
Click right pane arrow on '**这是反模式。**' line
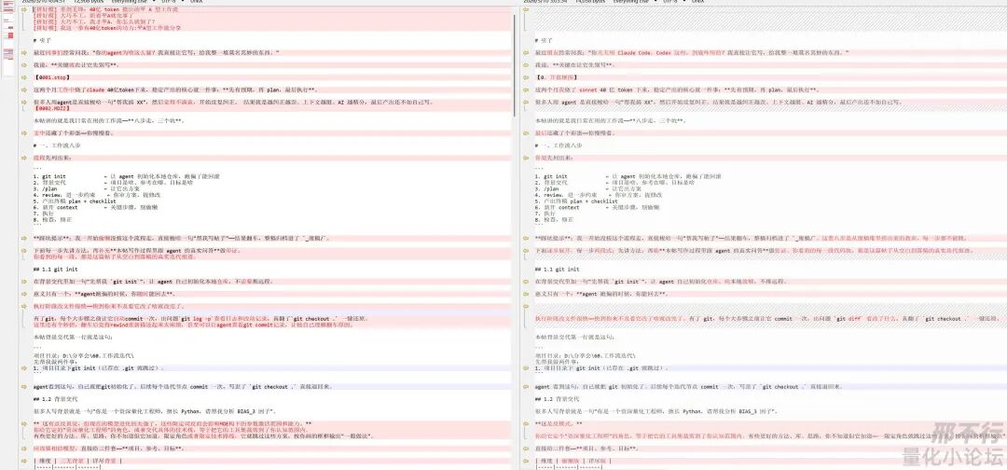click(526, 423)
